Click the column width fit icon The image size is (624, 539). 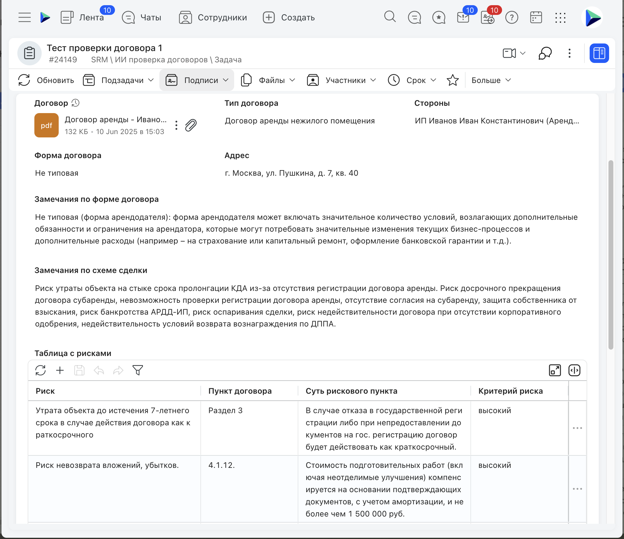click(574, 370)
